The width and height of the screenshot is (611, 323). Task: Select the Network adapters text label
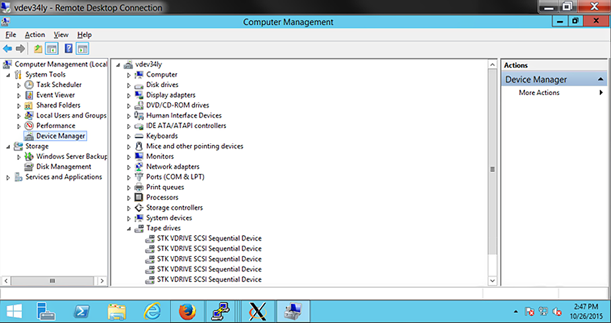(x=172, y=166)
